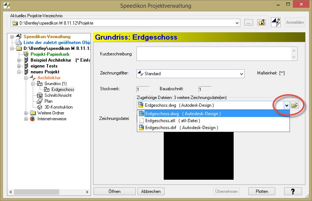312x201 pixels.
Task: Click the Kurzbeschreibung scroll up arrow
Action: [x=294, y=50]
